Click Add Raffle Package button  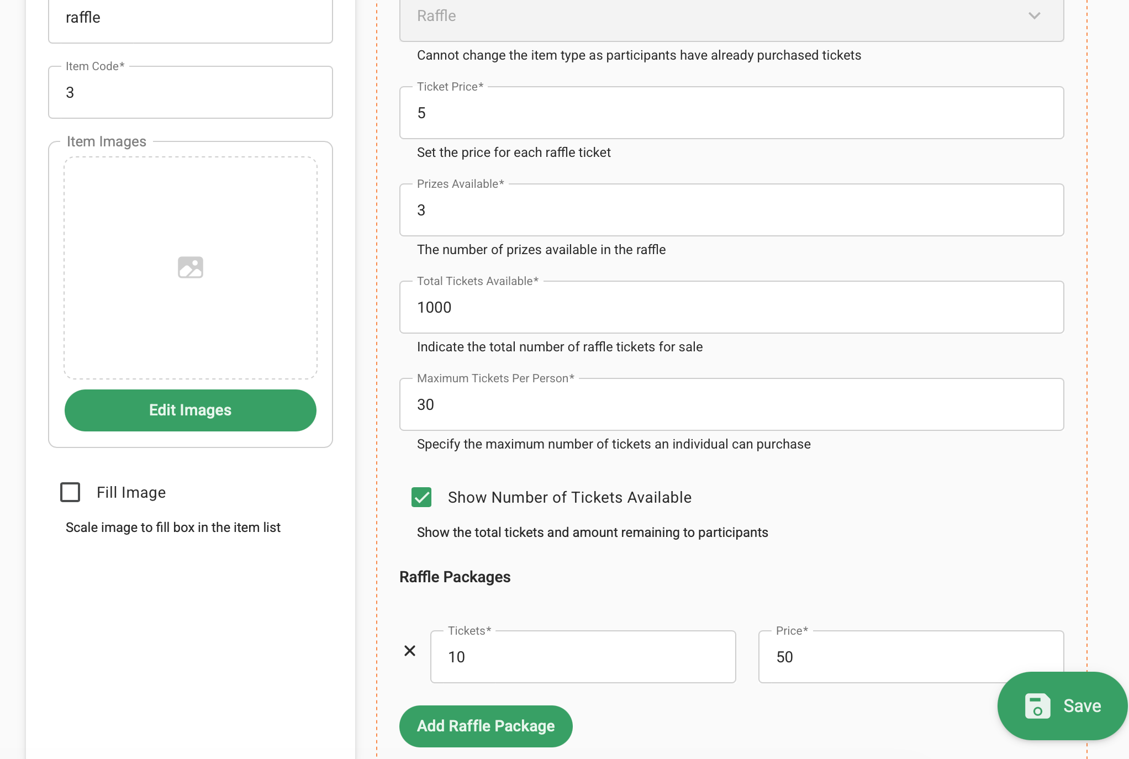click(486, 726)
